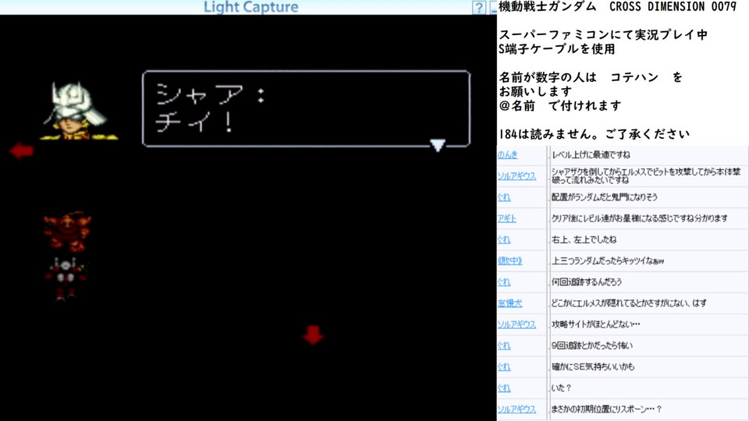Open the Light Capture help question-mark button
Image resolution: width=749 pixels, height=421 pixels.
pyautogui.click(x=478, y=8)
